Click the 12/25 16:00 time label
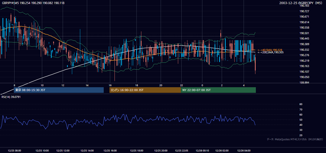This screenshot has width=326, height=153. pos(110,150)
